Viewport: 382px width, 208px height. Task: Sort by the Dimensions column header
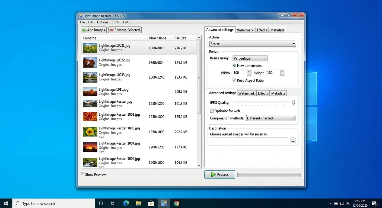[x=160, y=38]
